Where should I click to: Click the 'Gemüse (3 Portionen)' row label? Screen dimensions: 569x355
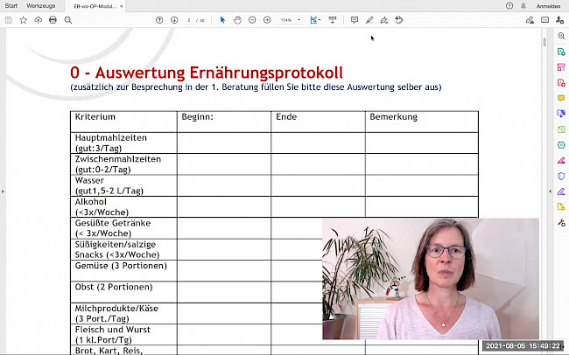(x=121, y=266)
